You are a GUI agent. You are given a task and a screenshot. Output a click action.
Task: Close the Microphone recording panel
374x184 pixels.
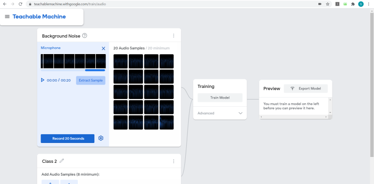pos(103,49)
